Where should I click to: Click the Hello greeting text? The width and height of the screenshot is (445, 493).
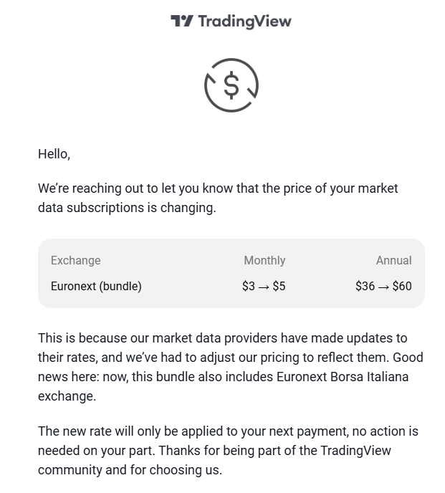pyautogui.click(x=54, y=154)
